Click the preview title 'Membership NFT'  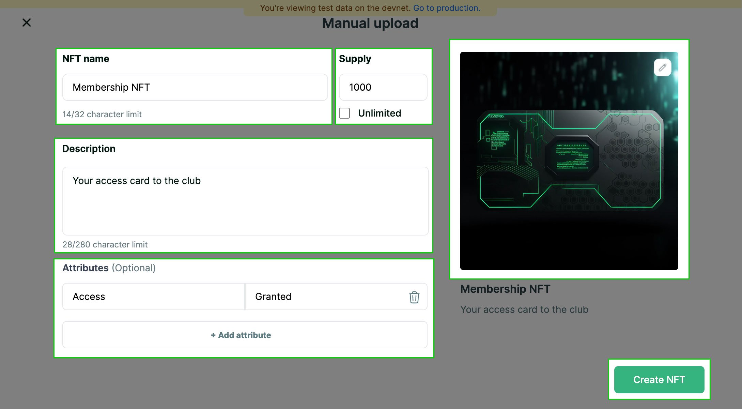(x=505, y=289)
